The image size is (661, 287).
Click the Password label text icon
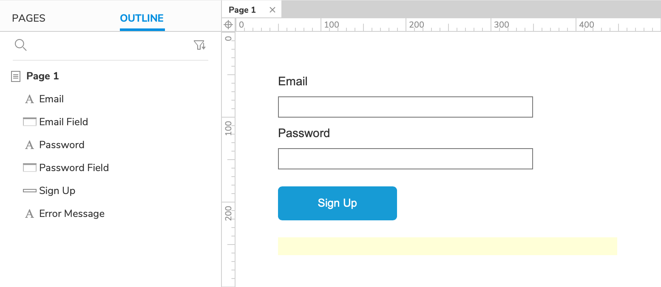click(29, 145)
